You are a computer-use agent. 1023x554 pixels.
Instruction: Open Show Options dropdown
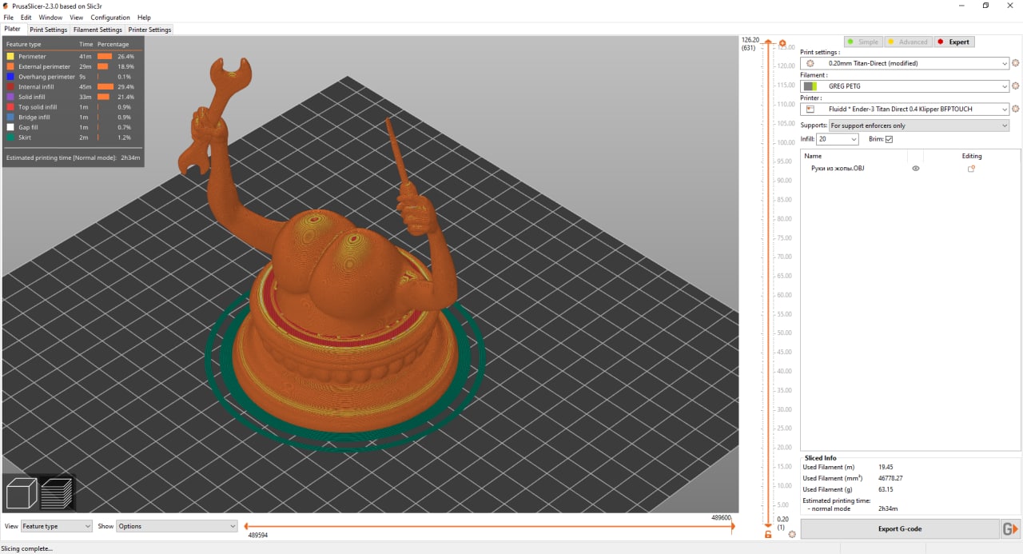pyautogui.click(x=177, y=526)
